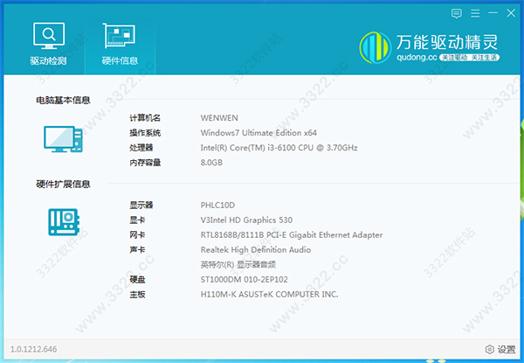Screen dimensions: 524x363
Task: Click the motherboard icon under 硬件扩展信息
Action: click(64, 222)
